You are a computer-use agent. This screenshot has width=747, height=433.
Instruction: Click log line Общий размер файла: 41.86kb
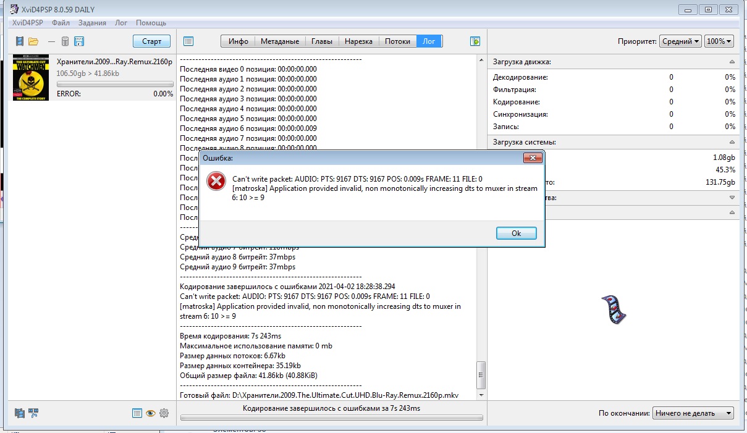[x=248, y=376]
